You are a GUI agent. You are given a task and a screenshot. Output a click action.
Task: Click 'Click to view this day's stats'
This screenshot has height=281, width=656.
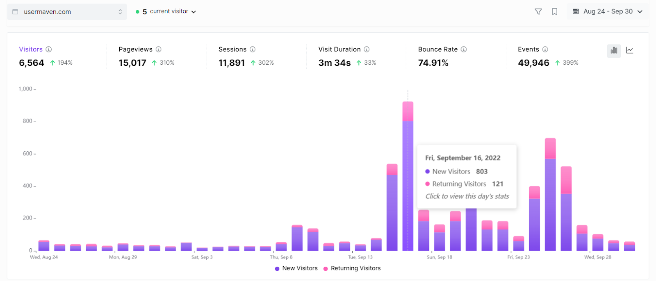point(467,196)
